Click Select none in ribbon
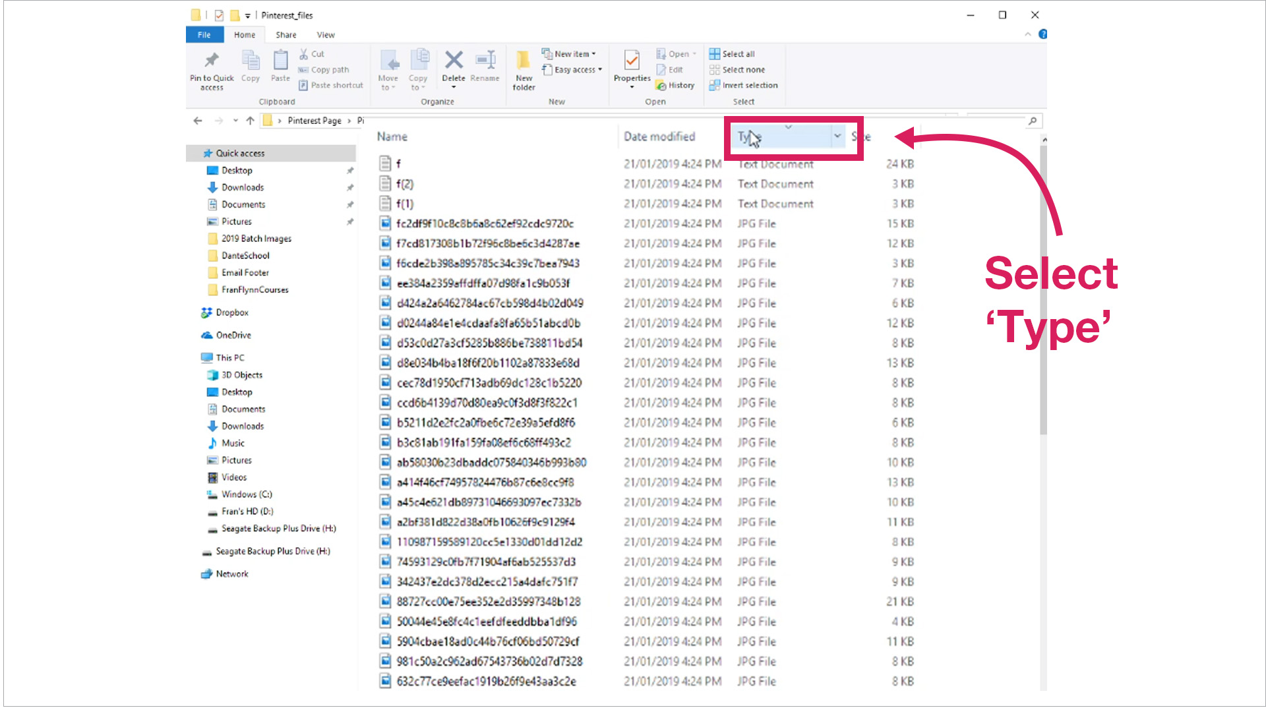Viewport: 1266px width, 712px height. click(737, 70)
